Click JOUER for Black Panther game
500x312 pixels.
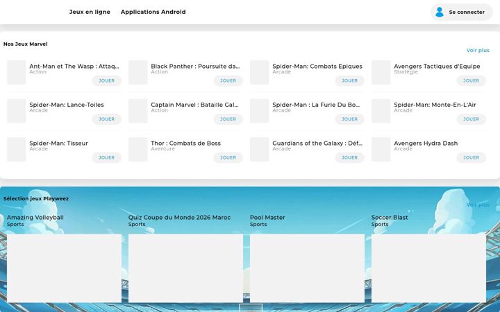point(228,80)
